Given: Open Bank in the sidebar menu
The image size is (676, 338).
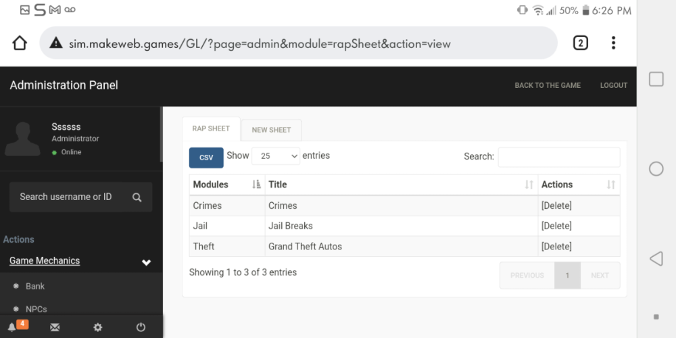Looking at the screenshot, I should pyautogui.click(x=35, y=286).
